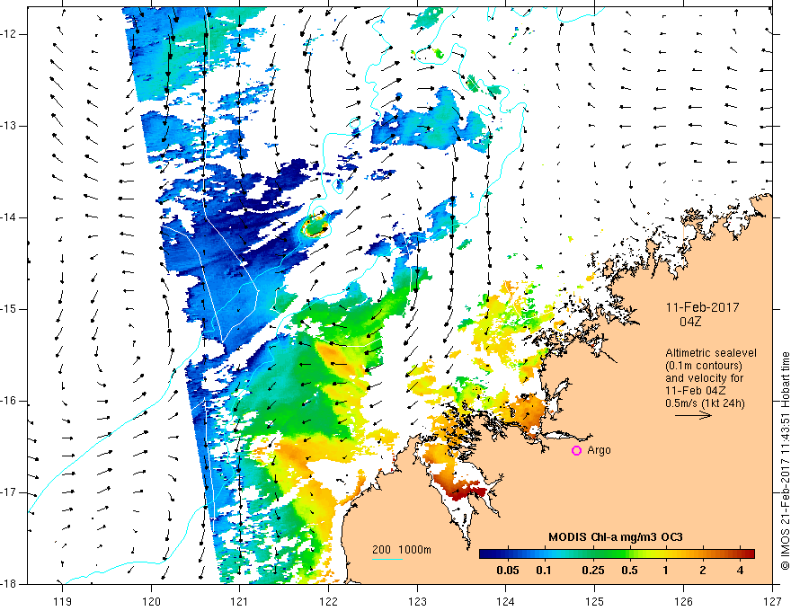Image resolution: width=791 pixels, height=611 pixels.
Task: Click the green section of the colorbar near 0.5
Action: 626,554
